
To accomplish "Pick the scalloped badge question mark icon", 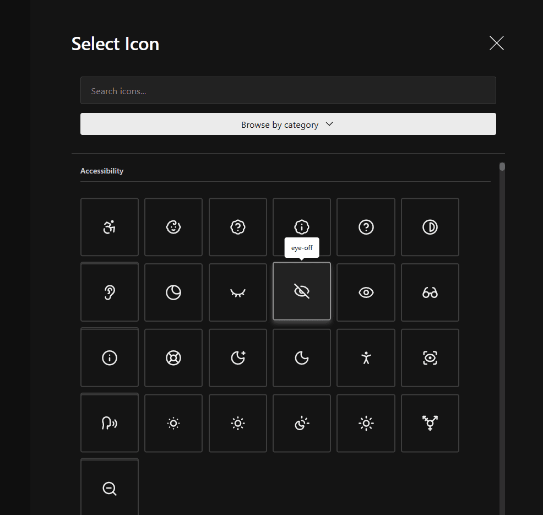I will point(238,227).
